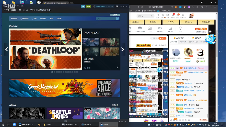
Task: Click the purple extension icon in browser toolbar
Action: point(189,7)
